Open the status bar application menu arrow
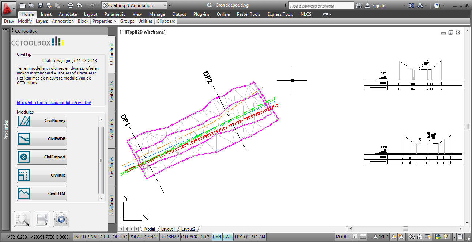 click(x=454, y=237)
